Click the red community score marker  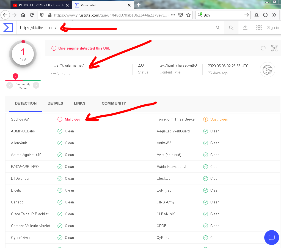15,77
